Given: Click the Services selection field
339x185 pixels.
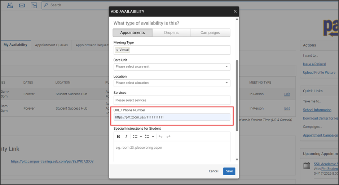Looking at the screenshot, I should (172, 100).
